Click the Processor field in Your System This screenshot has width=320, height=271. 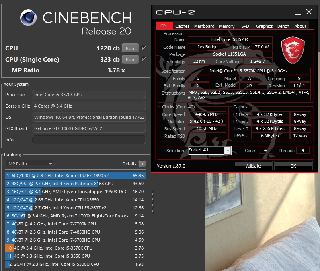click(x=89, y=95)
